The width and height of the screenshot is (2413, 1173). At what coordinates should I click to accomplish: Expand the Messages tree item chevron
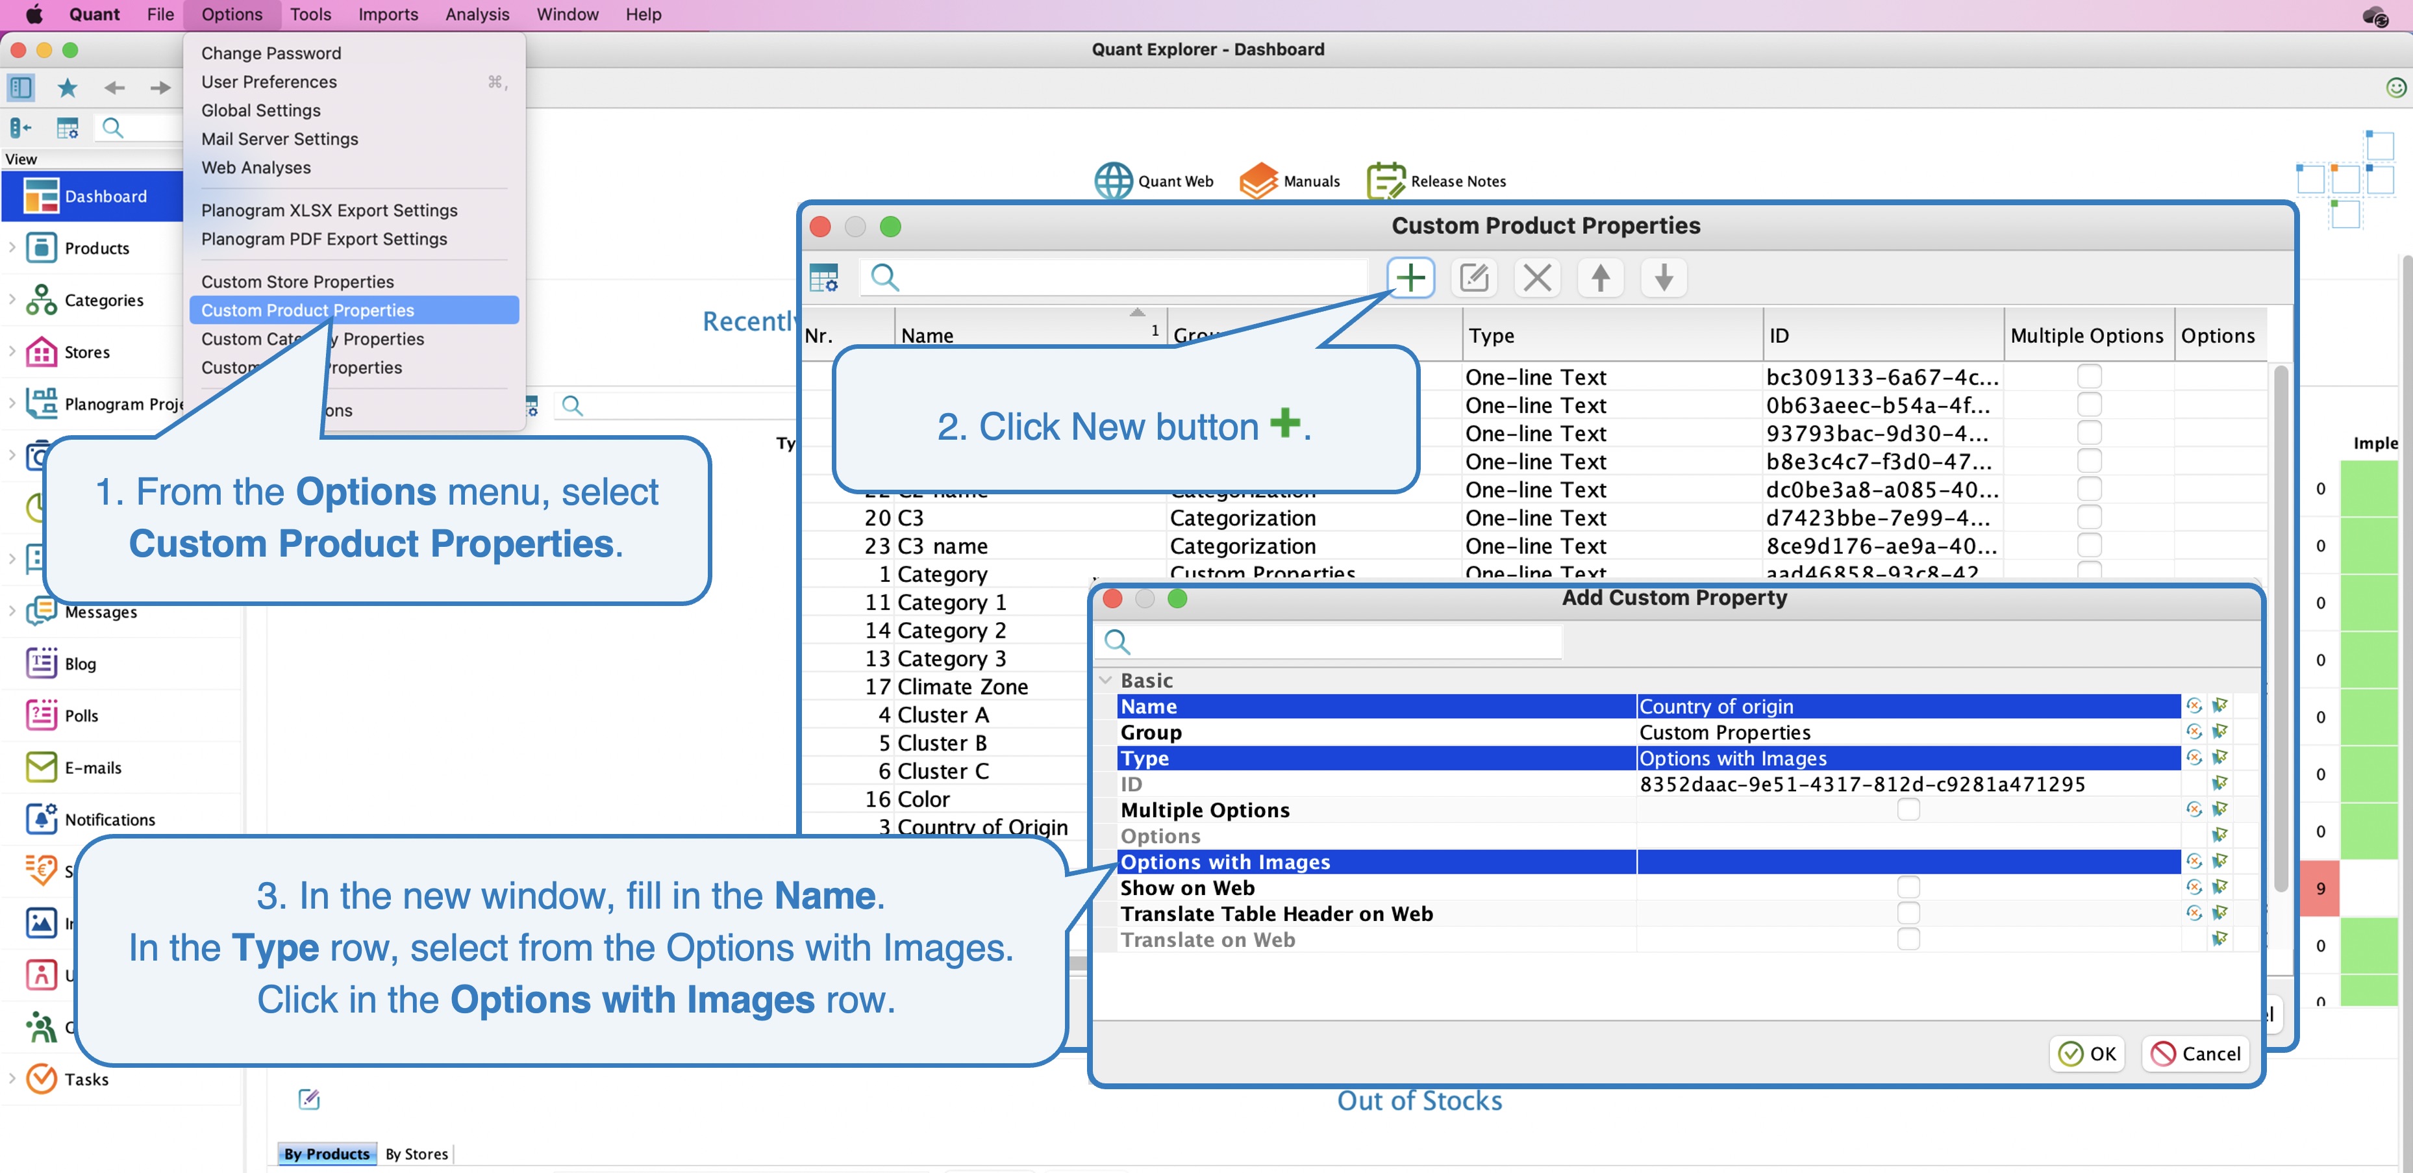(12, 611)
